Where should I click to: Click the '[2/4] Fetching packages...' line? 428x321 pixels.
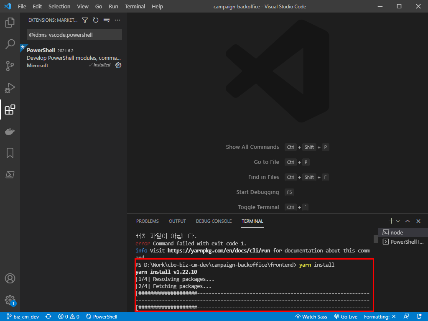173,286
